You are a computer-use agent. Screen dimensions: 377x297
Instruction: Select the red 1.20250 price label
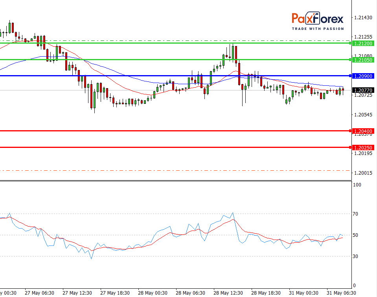point(363,148)
